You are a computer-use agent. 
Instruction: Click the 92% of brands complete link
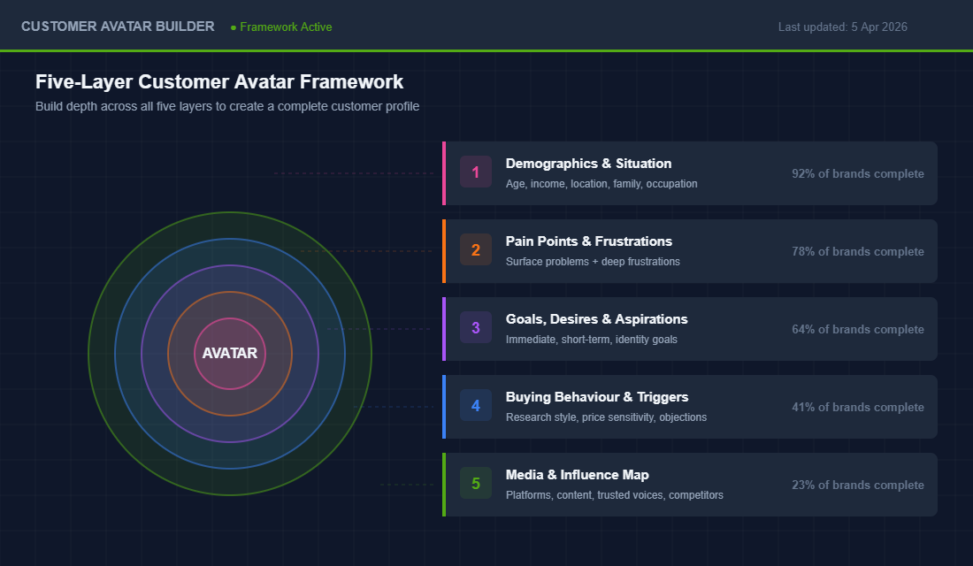coord(857,173)
